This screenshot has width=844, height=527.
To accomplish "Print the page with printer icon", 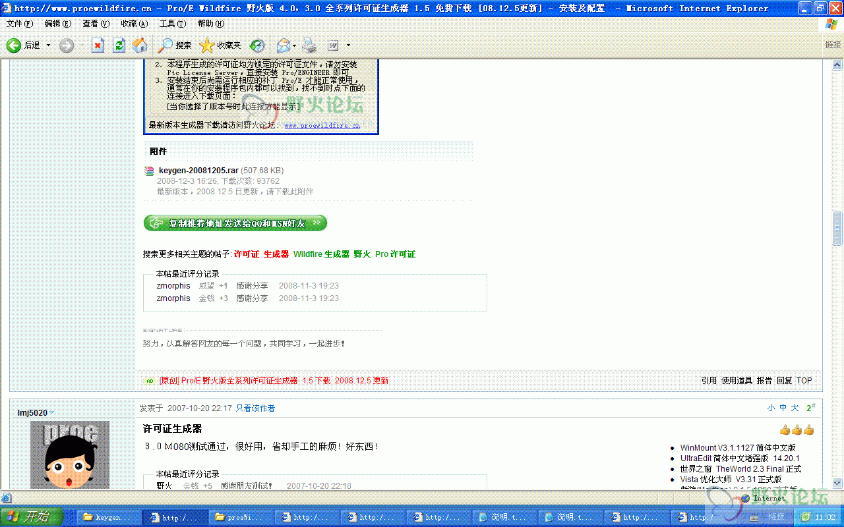I will coord(309,45).
